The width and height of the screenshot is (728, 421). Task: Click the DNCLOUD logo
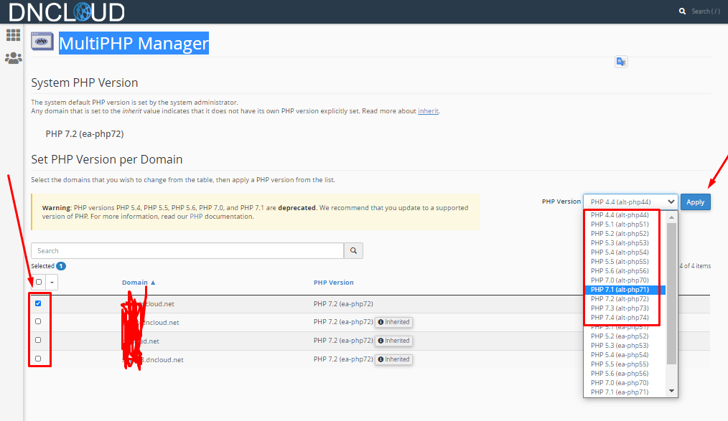click(x=67, y=12)
